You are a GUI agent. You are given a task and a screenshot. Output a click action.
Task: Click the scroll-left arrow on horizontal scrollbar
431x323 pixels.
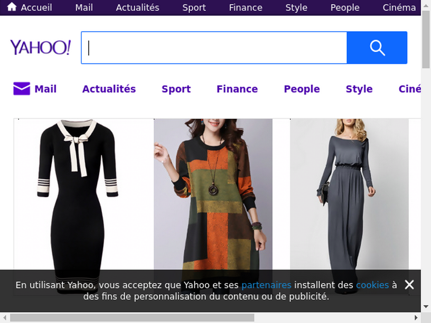4,318
